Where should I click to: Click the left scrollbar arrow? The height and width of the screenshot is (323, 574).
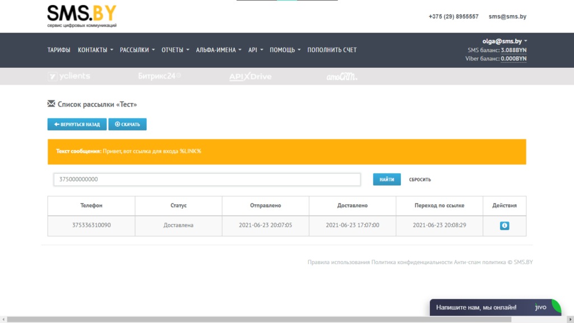[x=3, y=319]
